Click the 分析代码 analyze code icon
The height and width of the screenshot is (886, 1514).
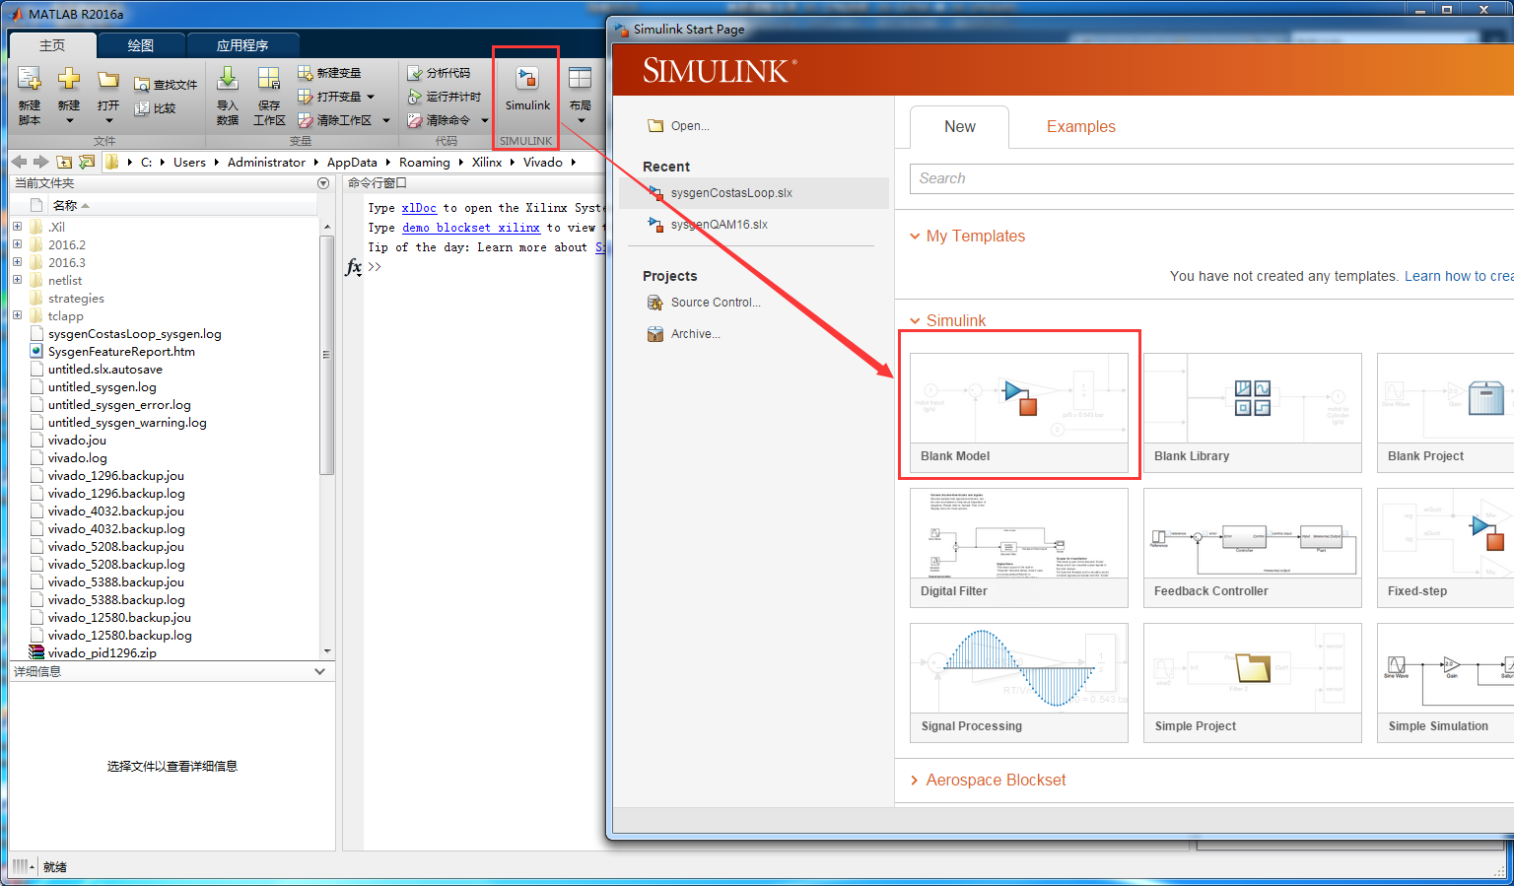(x=415, y=73)
